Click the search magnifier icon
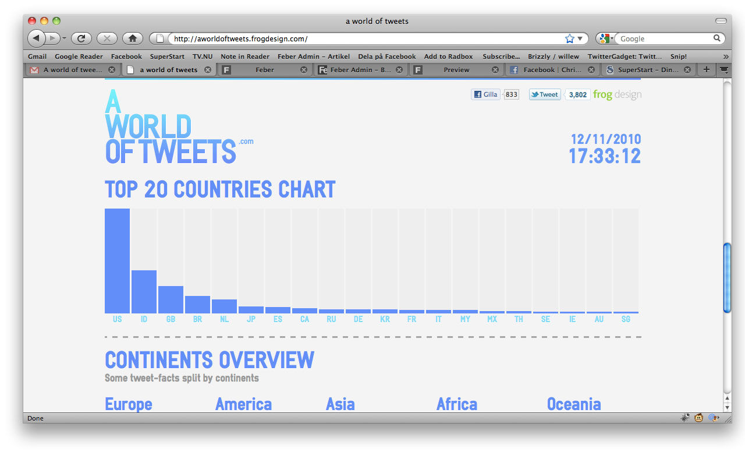 click(717, 38)
